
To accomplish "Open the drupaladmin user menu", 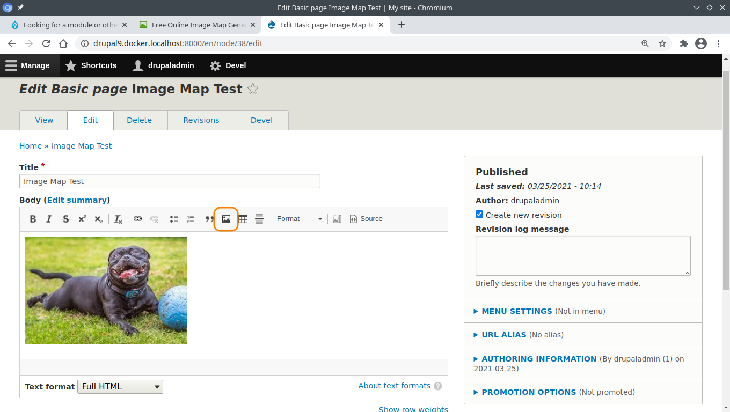I will point(164,65).
